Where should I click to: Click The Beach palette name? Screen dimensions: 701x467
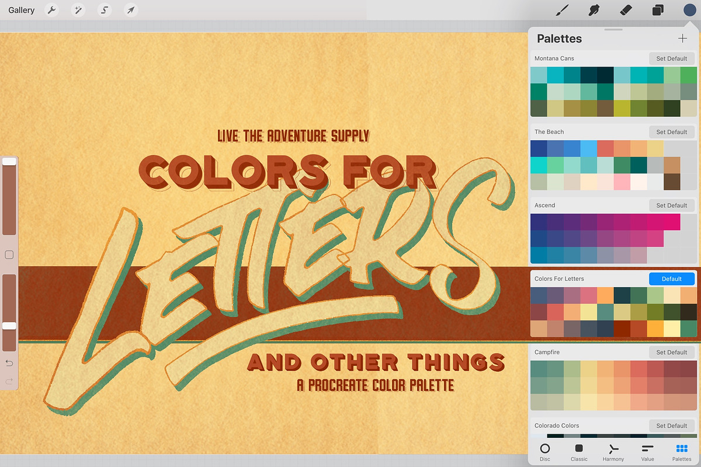pyautogui.click(x=549, y=132)
